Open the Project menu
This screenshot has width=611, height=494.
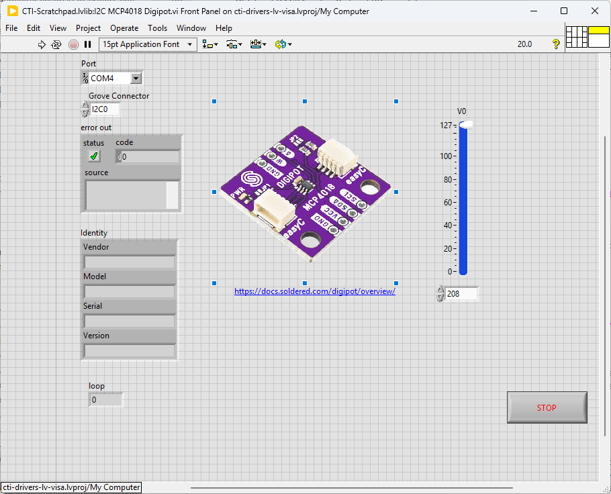88,28
